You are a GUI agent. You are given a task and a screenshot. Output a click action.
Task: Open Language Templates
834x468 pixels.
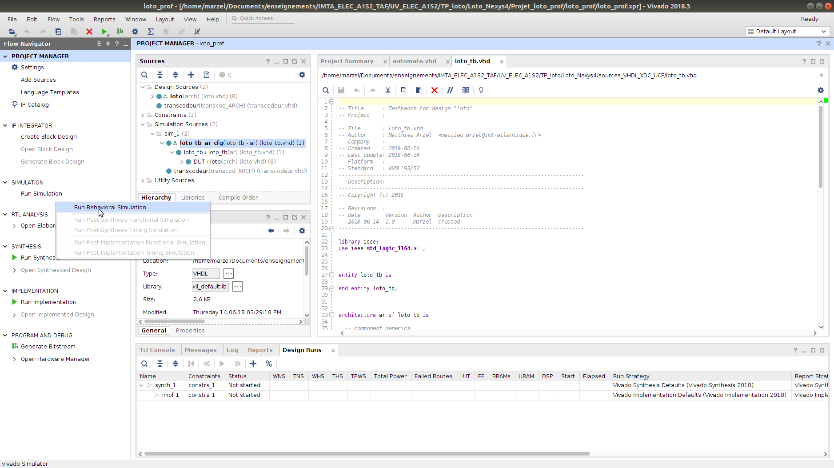point(50,92)
